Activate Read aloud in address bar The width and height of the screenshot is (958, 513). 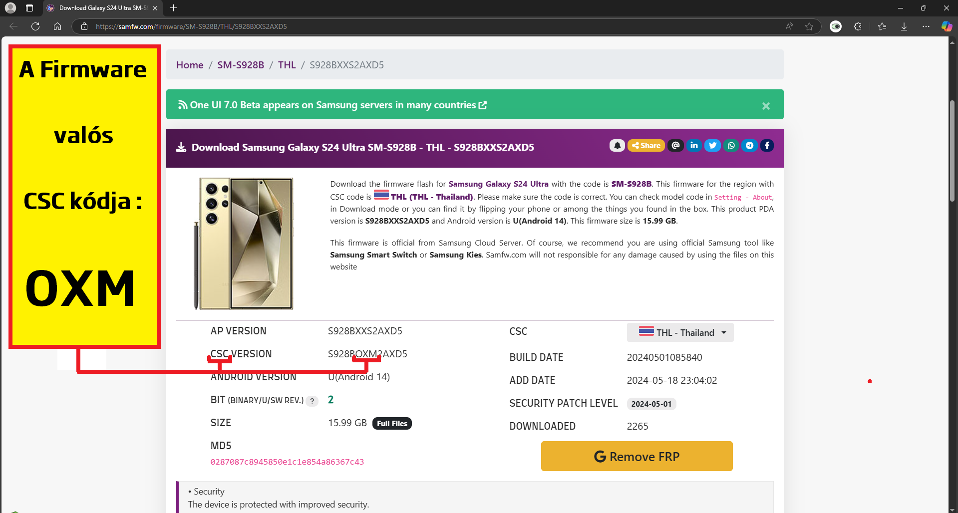[789, 26]
